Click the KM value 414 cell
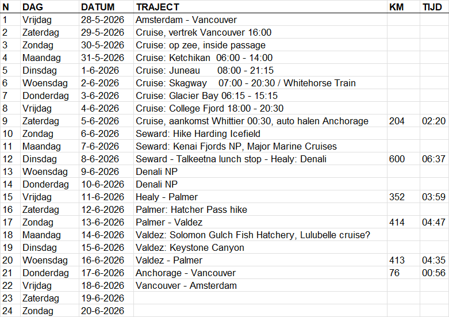 tap(404, 222)
